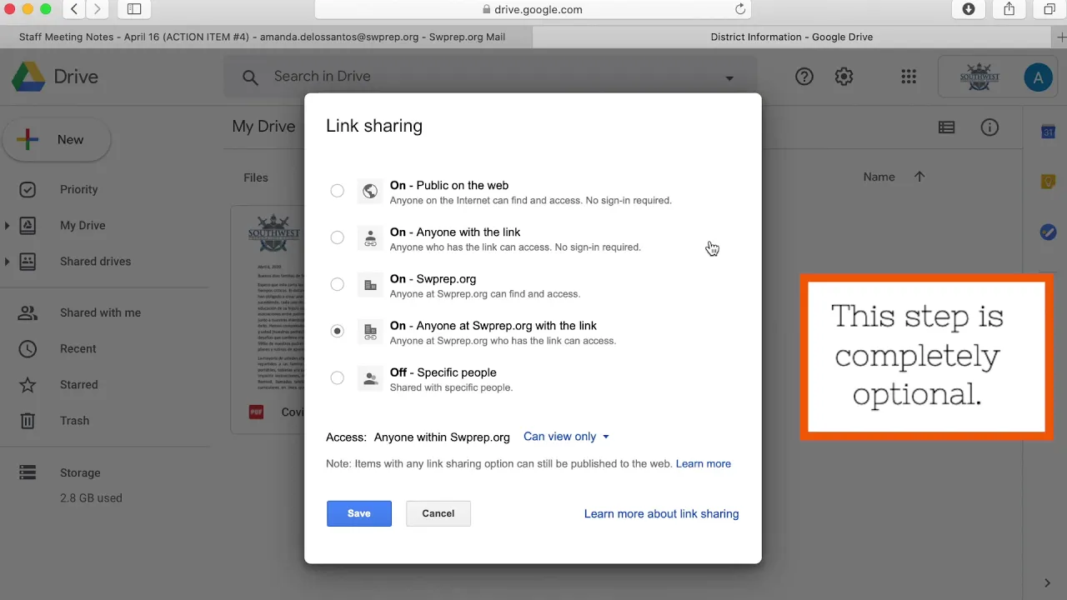Click the Google Drive logo
The height and width of the screenshot is (600, 1067).
click(28, 77)
